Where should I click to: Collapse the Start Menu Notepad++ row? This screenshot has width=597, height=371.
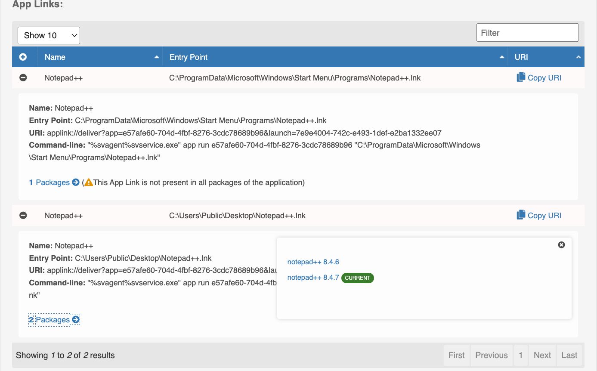[x=23, y=78]
